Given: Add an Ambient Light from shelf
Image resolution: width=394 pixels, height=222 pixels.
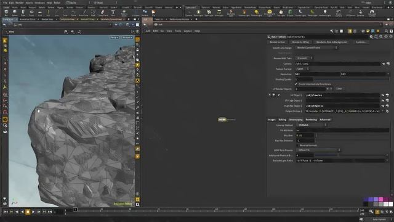Looking at the screenshot, I should point(325,12).
